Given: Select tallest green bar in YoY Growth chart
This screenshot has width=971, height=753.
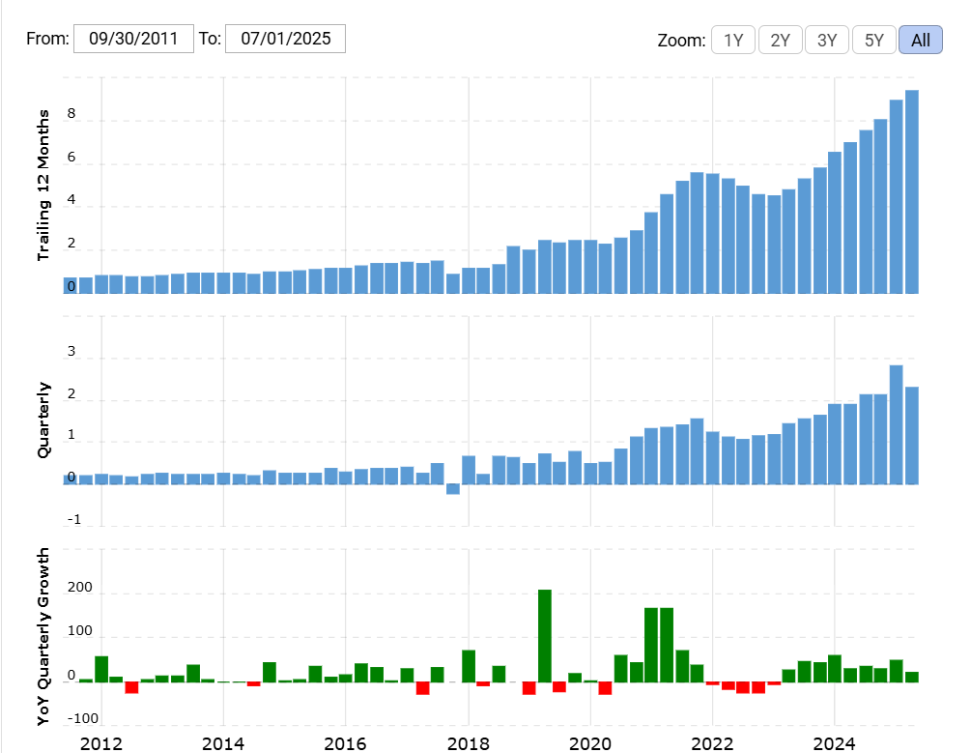Looking at the screenshot, I should point(544,635).
